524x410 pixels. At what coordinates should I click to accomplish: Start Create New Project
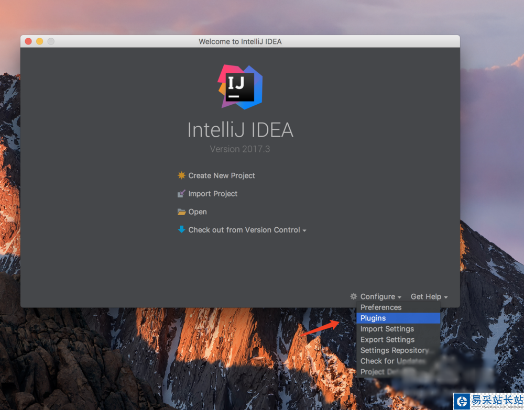point(222,175)
